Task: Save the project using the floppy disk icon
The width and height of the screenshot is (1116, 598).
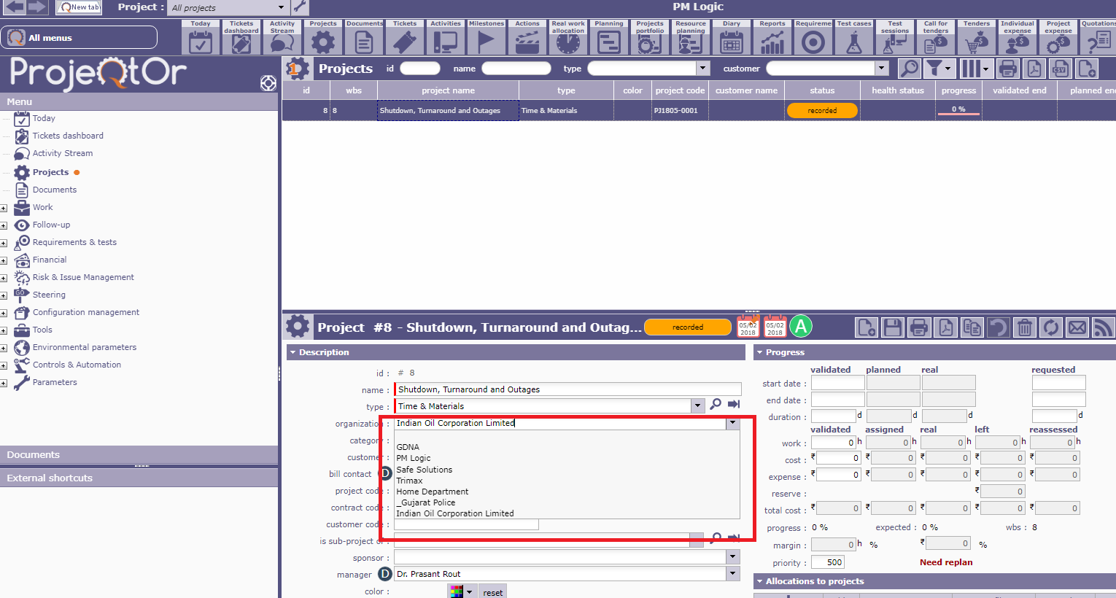Action: (x=893, y=327)
